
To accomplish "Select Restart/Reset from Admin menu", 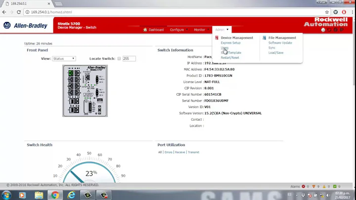I will pos(230,58).
